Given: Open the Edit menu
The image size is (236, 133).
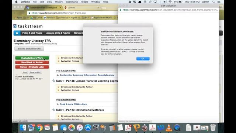Looking at the screenshot, I should [42, 2].
